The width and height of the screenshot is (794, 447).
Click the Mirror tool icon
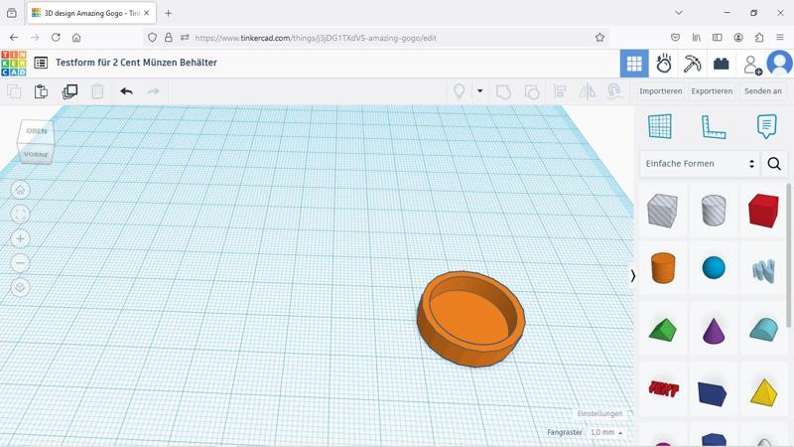point(588,91)
